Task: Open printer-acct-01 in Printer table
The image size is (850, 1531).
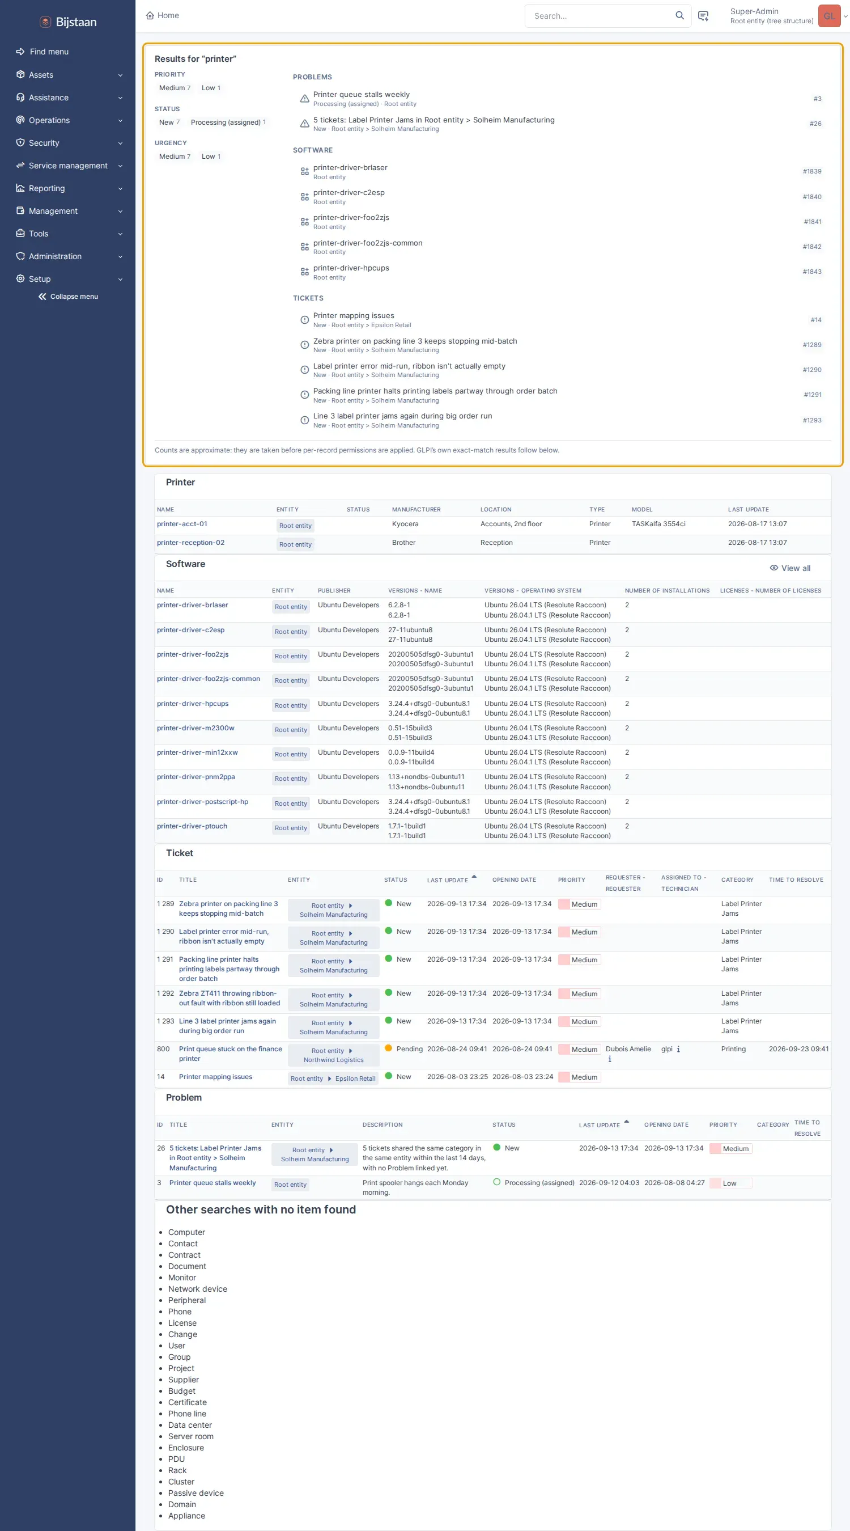Action: click(x=182, y=524)
